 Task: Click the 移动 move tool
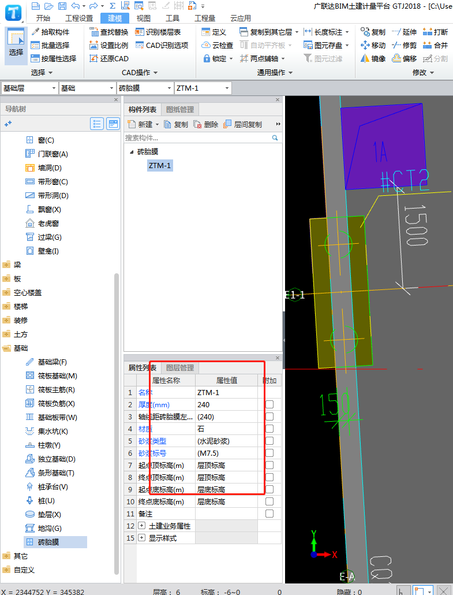click(x=373, y=45)
